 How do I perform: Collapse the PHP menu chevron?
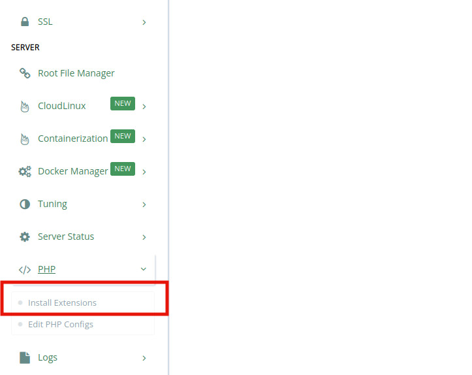click(144, 269)
